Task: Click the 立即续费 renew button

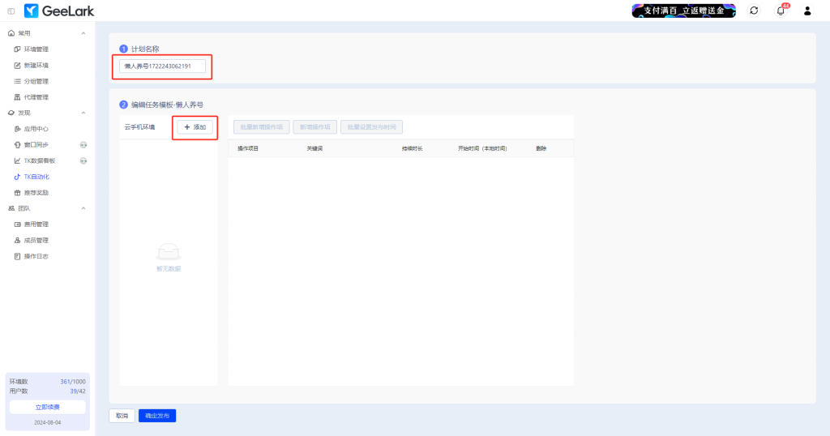Action: [x=47, y=407]
